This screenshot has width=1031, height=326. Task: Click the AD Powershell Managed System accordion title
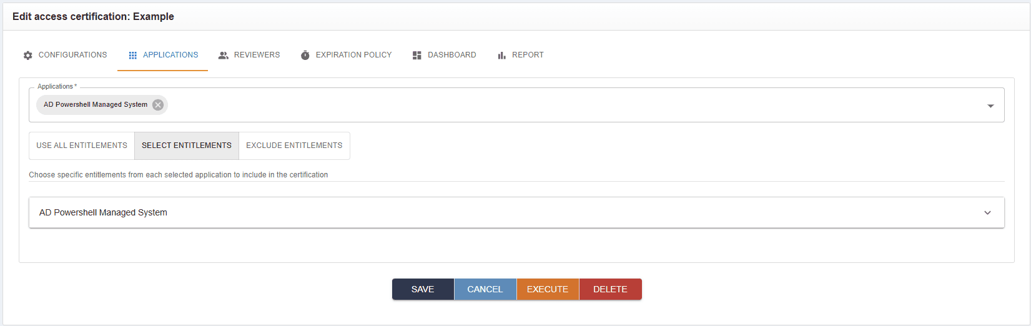pyautogui.click(x=103, y=213)
